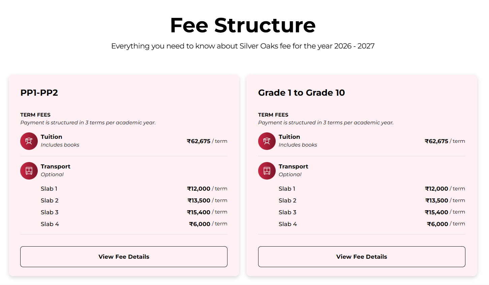The height and width of the screenshot is (285, 489).
Task: Click TERM FEES label in PP1-PP2 card
Action: (35, 115)
